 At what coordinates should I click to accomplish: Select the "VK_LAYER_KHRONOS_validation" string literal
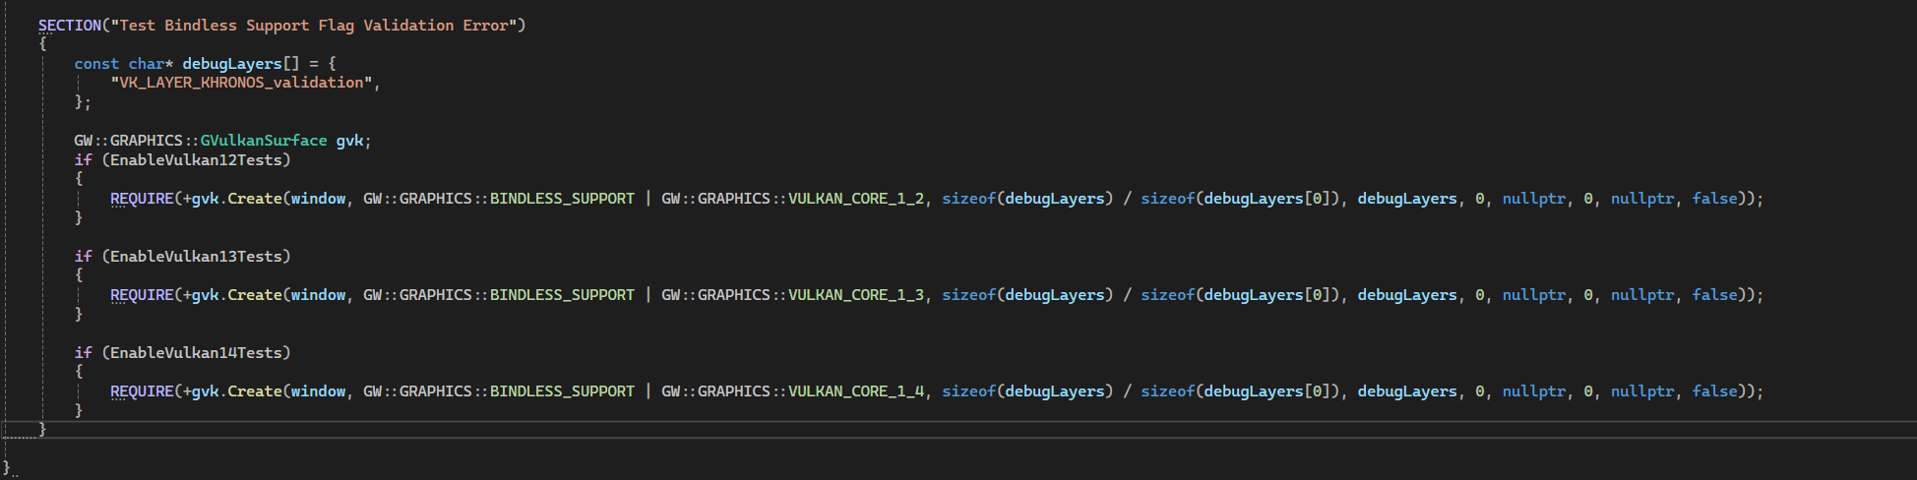pyautogui.click(x=241, y=83)
